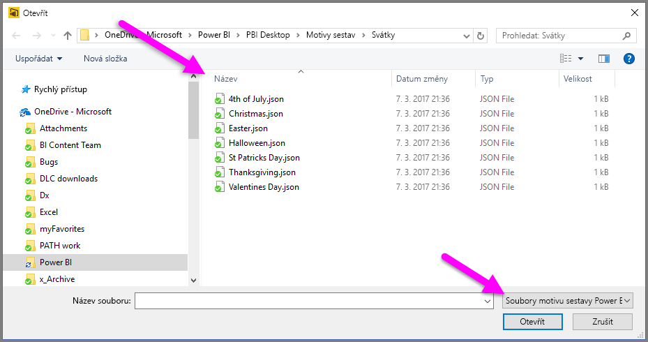Expand the chevron after Motivy sestav breadcrumb

click(363, 36)
